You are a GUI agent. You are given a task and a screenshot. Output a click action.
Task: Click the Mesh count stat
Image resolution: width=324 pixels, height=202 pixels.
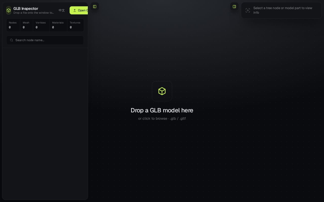27,25
